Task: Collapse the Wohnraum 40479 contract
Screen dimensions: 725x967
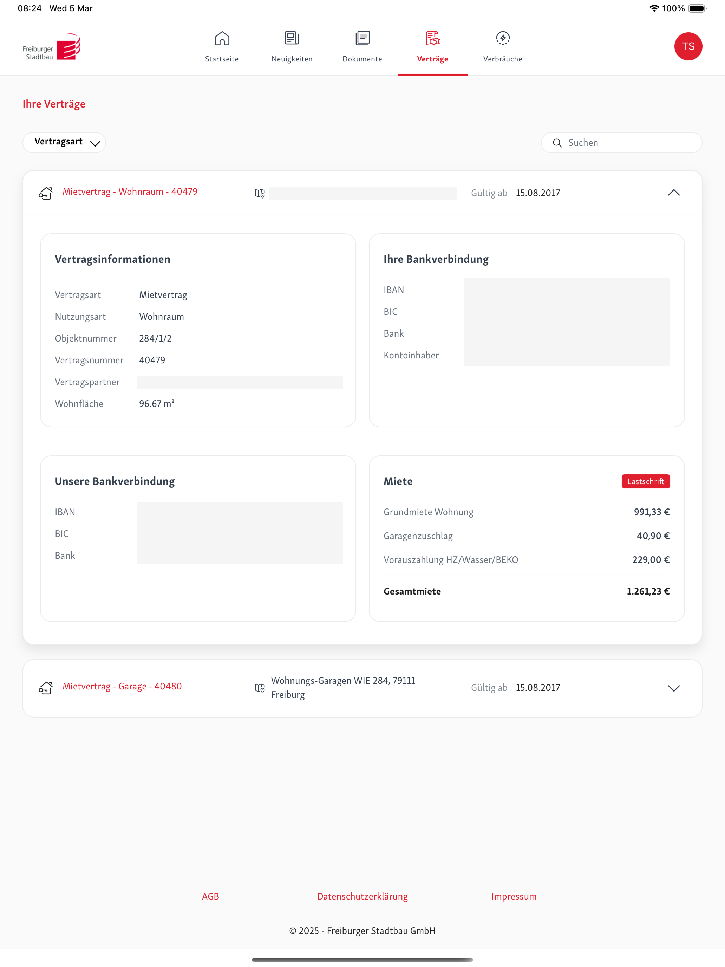Action: pyautogui.click(x=673, y=193)
